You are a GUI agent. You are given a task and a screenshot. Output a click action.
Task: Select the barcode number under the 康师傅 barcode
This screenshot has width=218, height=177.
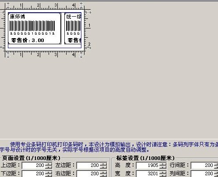[x=32, y=34]
